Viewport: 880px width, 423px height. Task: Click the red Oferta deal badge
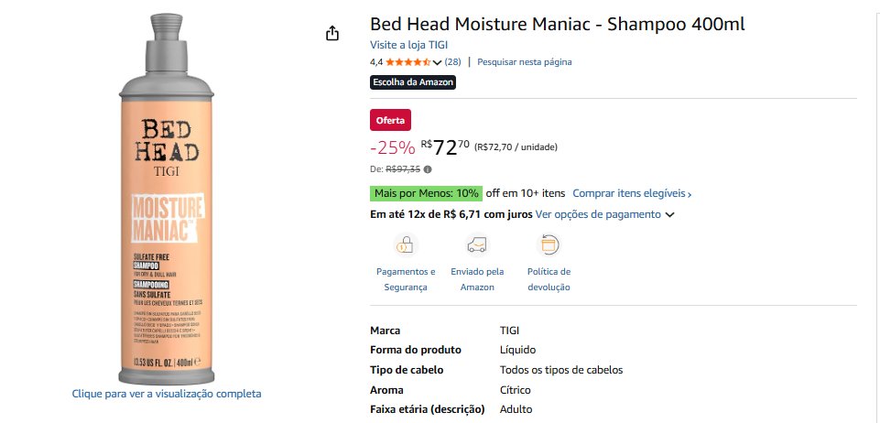coord(390,120)
